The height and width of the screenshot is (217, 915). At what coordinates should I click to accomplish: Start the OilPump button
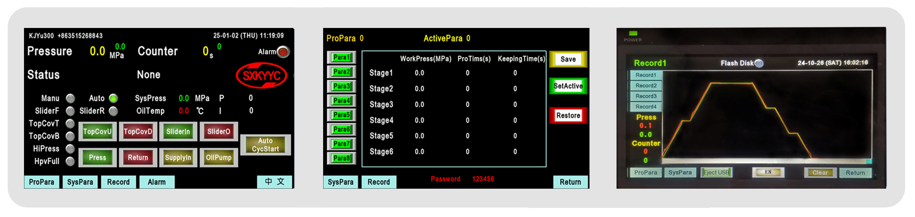pyautogui.click(x=218, y=158)
